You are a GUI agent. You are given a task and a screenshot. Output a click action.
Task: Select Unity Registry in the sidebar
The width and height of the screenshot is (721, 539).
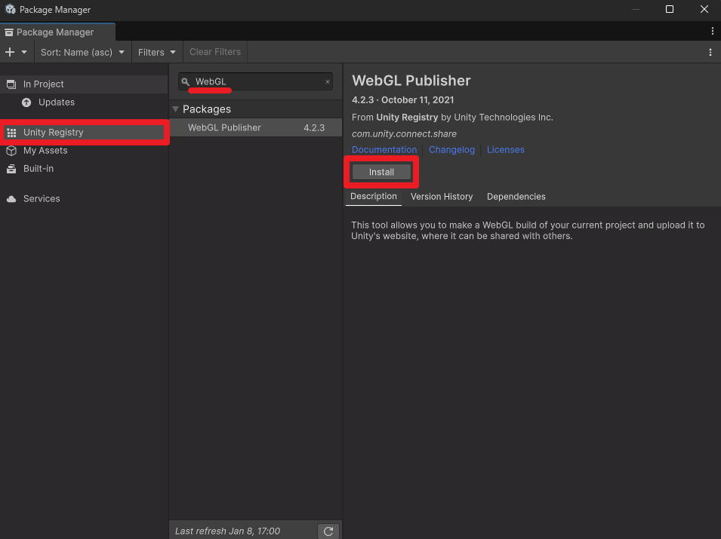point(84,132)
